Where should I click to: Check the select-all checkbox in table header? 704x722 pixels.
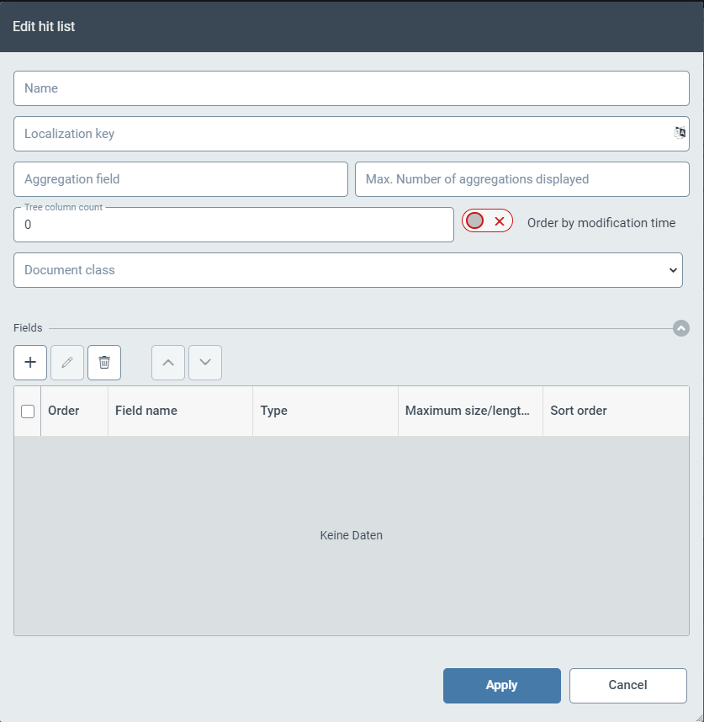click(28, 411)
